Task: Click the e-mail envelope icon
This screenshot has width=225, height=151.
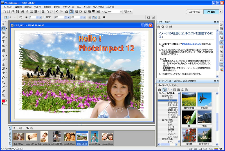Action: pyautogui.click(x=31, y=12)
